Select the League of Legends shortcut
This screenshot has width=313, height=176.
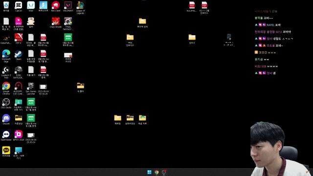(80, 8)
